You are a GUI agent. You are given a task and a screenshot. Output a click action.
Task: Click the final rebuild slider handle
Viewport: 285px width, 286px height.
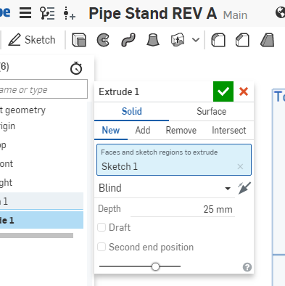155,266
